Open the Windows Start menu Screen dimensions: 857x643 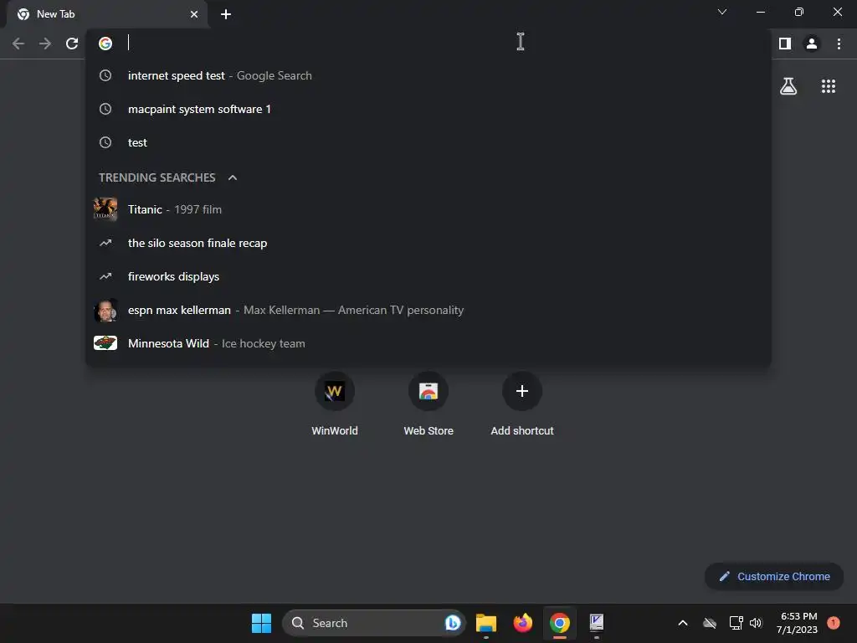261,623
